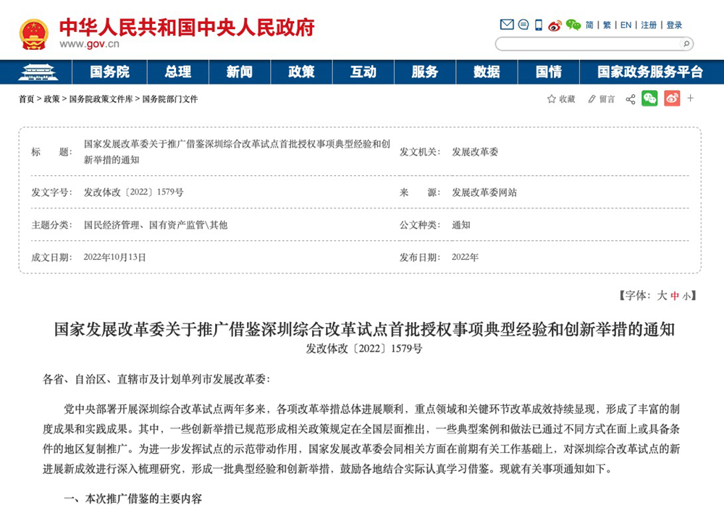Expand more share options with plus icon
Image resolution: width=724 pixels, height=518 pixels.
click(691, 98)
